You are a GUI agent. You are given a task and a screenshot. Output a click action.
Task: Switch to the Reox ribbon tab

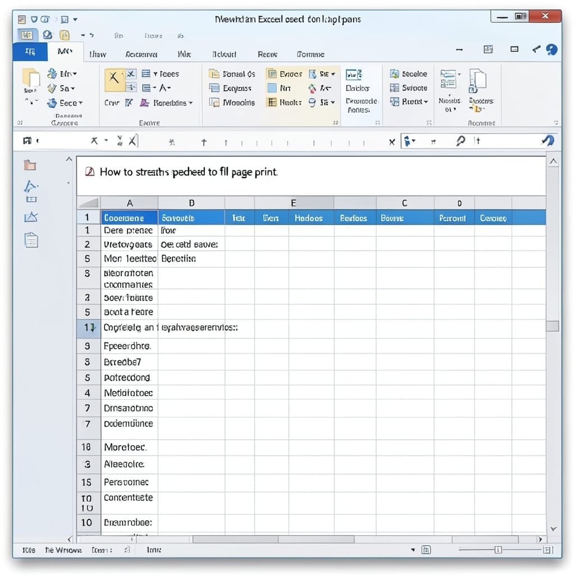[x=267, y=54]
